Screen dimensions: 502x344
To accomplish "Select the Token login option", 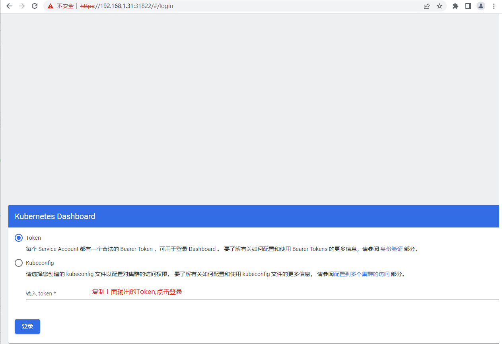I will [19, 238].
